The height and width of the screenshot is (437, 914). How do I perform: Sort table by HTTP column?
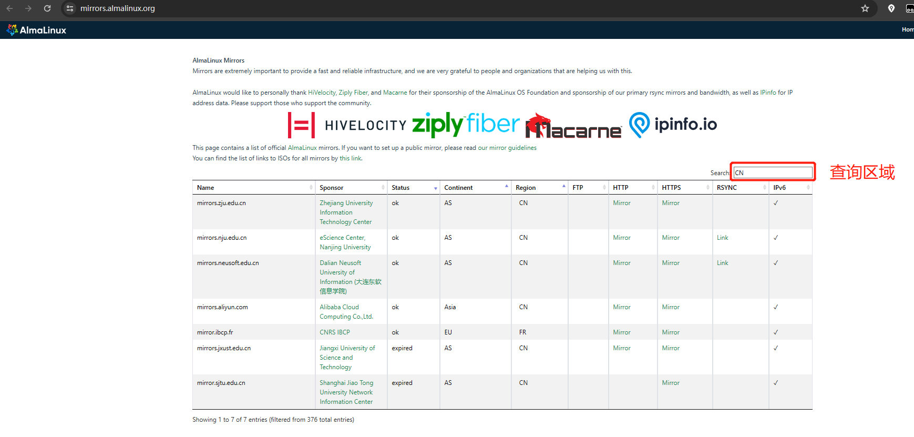tap(633, 188)
